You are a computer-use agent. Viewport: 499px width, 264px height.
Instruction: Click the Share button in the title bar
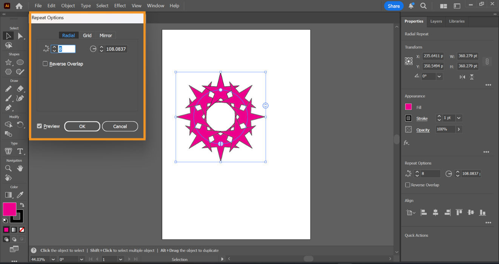[x=393, y=6]
